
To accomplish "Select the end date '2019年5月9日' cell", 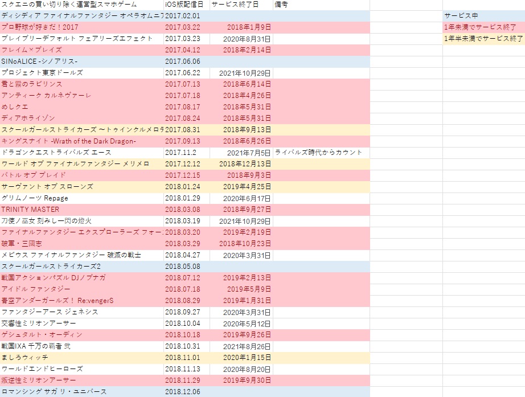I will pyautogui.click(x=241, y=289).
